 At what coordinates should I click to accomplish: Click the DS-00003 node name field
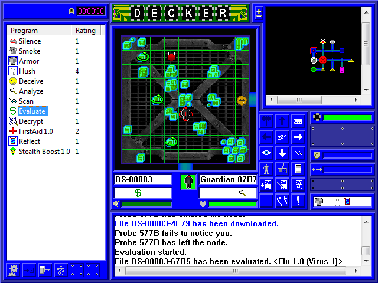pos(143,179)
